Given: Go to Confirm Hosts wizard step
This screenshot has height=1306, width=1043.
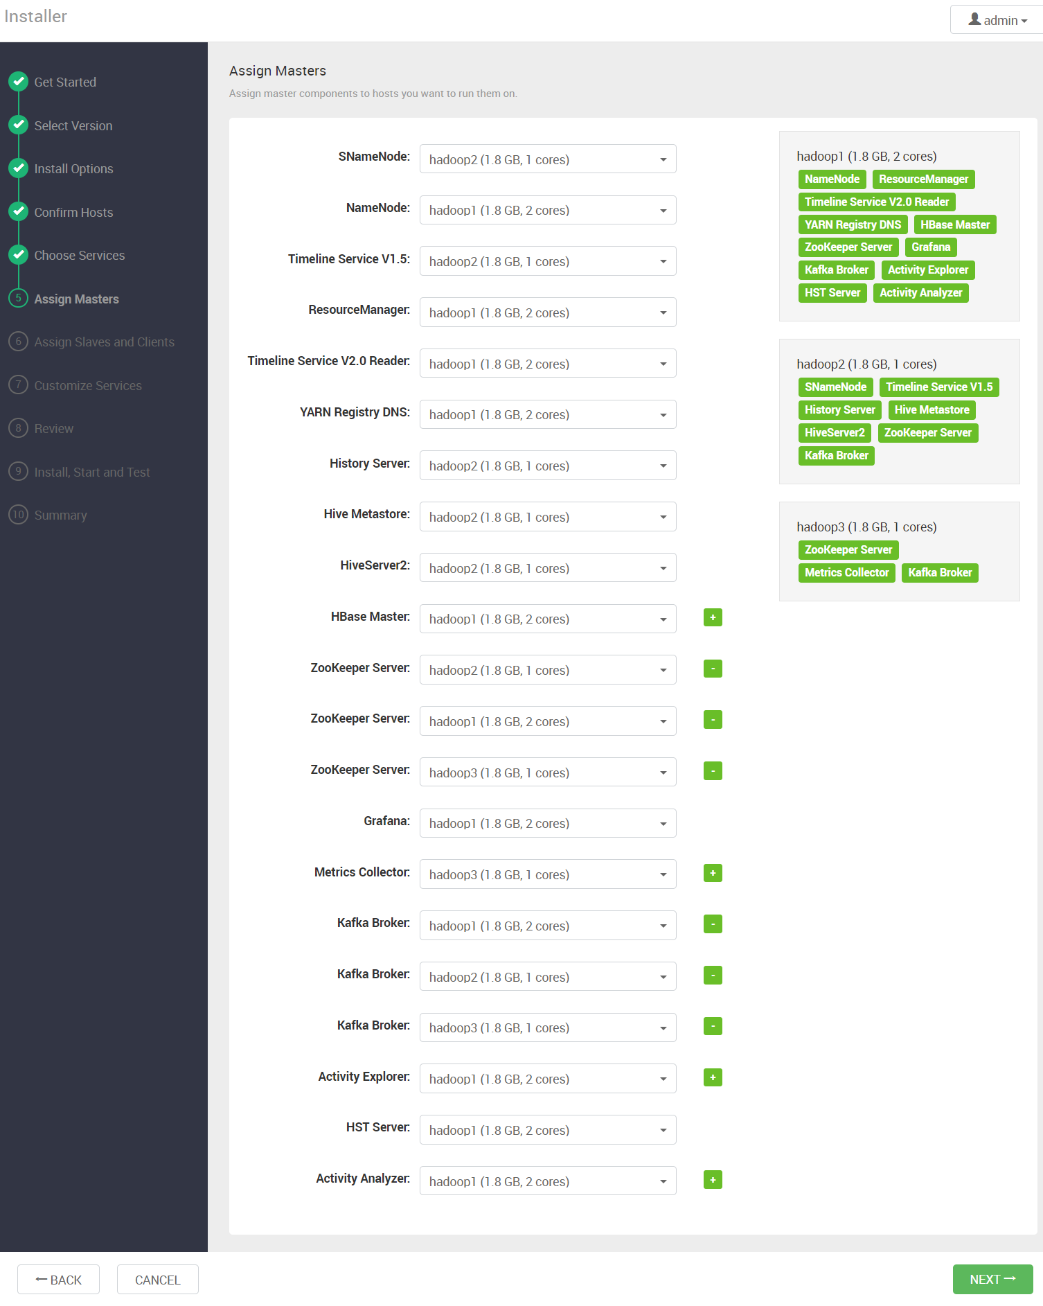Looking at the screenshot, I should click(73, 212).
